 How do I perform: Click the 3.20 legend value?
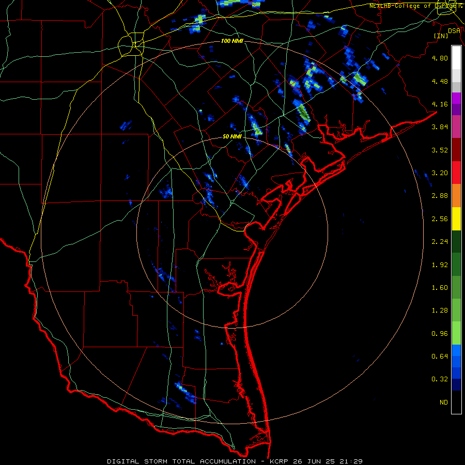coord(440,173)
